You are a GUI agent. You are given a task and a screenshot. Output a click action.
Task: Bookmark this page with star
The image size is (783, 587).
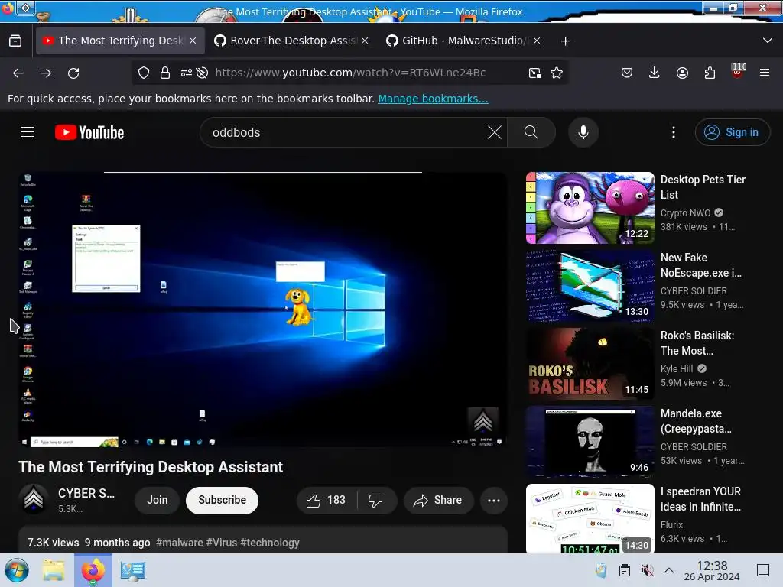click(557, 73)
